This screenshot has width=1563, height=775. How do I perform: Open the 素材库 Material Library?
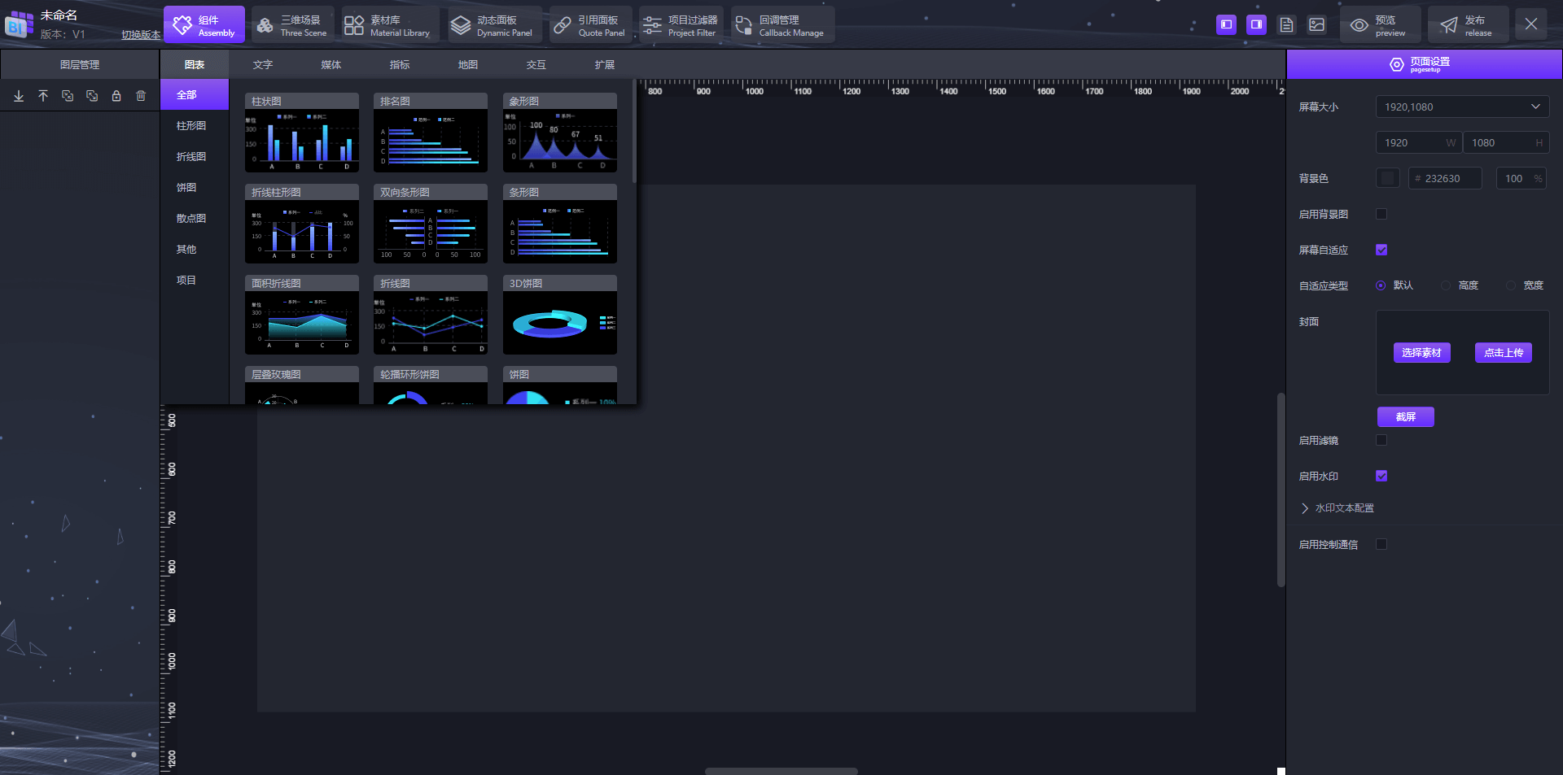coord(389,25)
